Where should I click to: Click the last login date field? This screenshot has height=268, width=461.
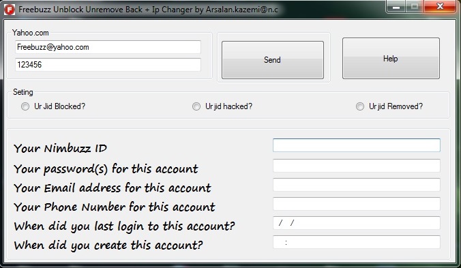(x=357, y=223)
